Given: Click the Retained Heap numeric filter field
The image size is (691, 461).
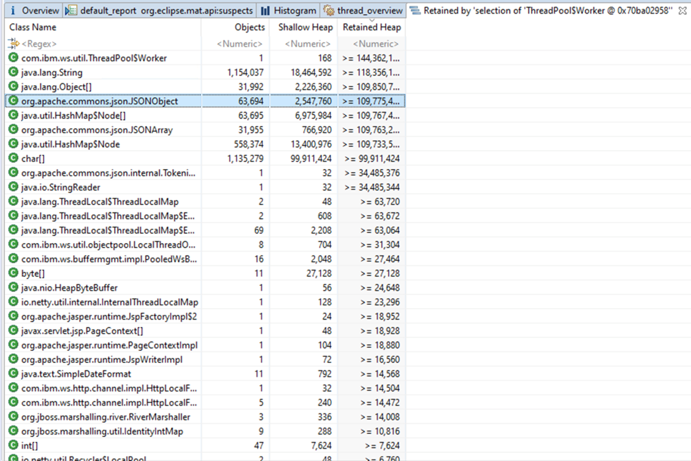Looking at the screenshot, I should pyautogui.click(x=372, y=43).
